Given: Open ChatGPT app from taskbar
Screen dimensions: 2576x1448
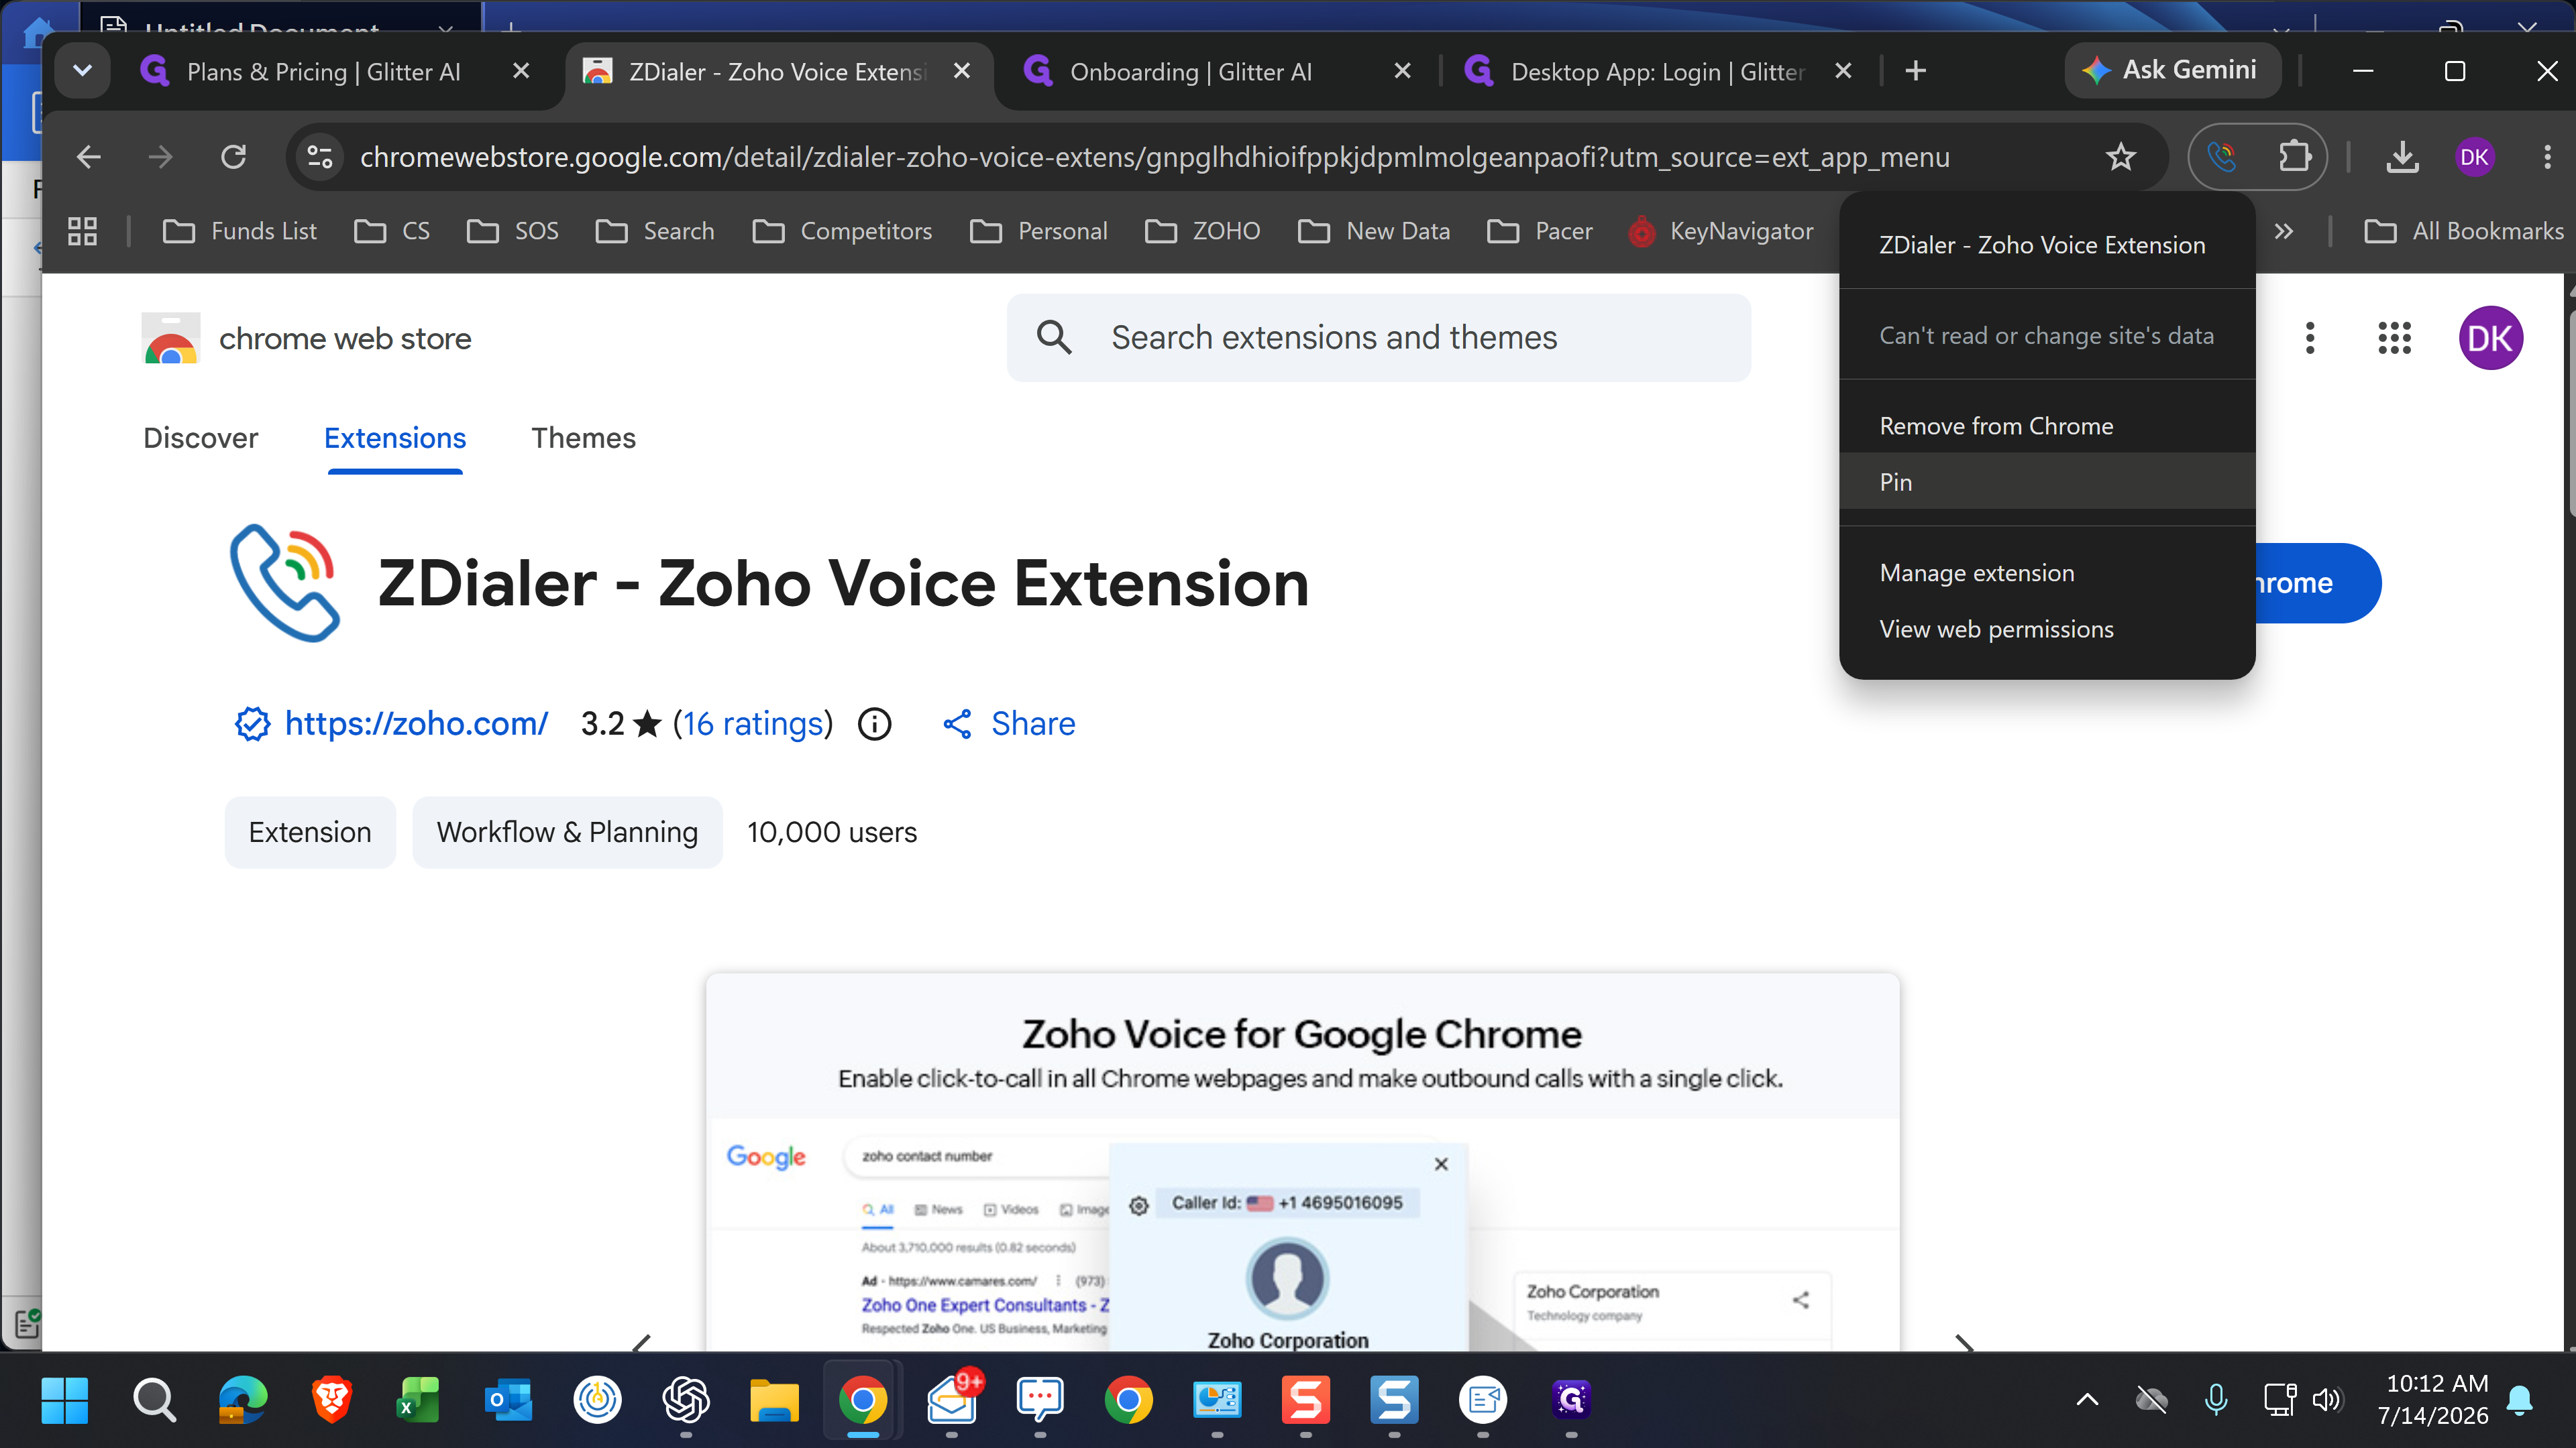Looking at the screenshot, I should pos(686,1400).
